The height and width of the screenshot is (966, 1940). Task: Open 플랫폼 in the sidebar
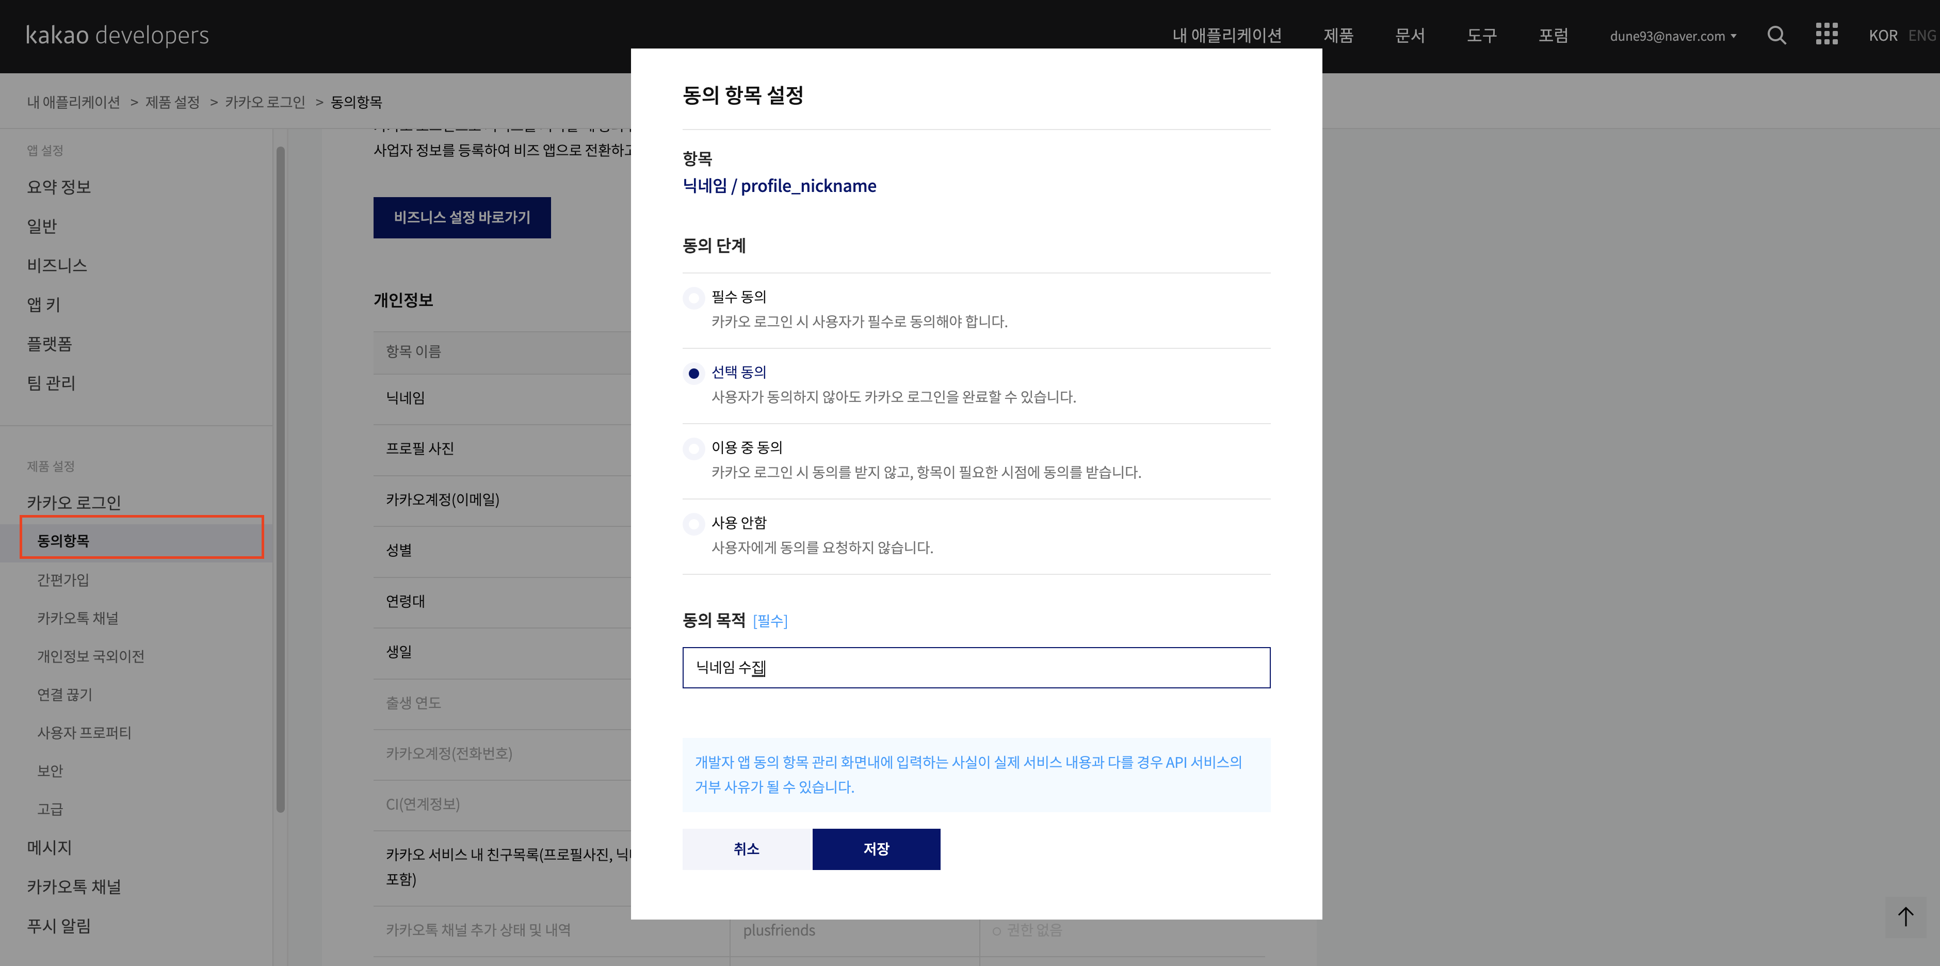pos(50,343)
